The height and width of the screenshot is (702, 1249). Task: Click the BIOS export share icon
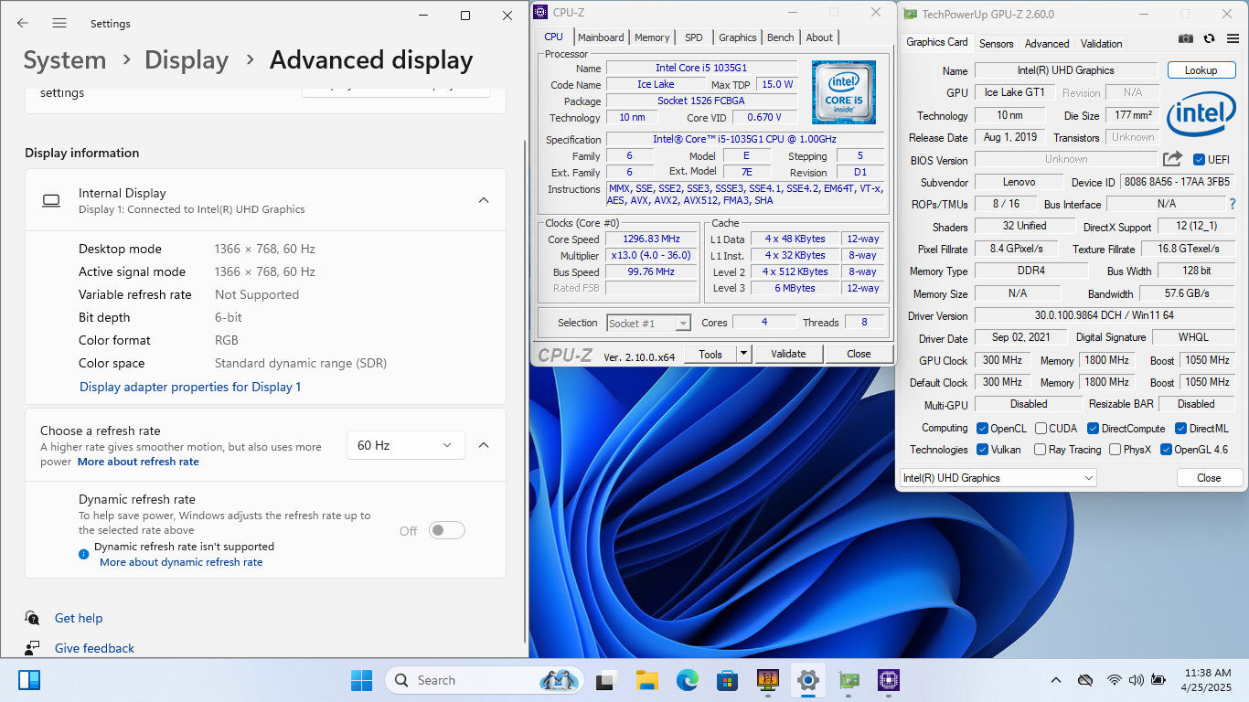[x=1172, y=159]
